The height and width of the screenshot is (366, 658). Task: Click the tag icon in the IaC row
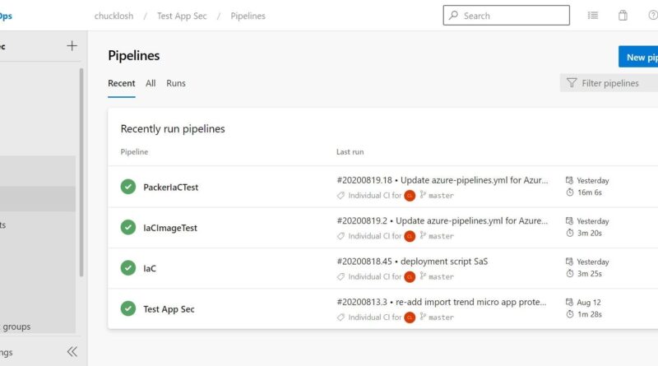[341, 277]
